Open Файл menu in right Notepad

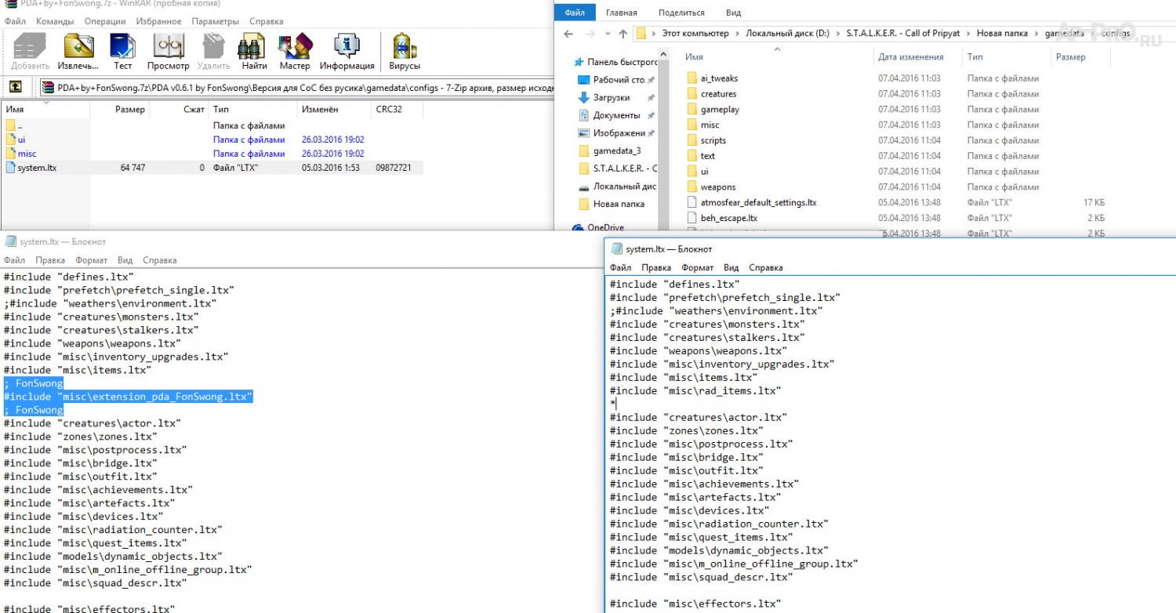(x=621, y=268)
